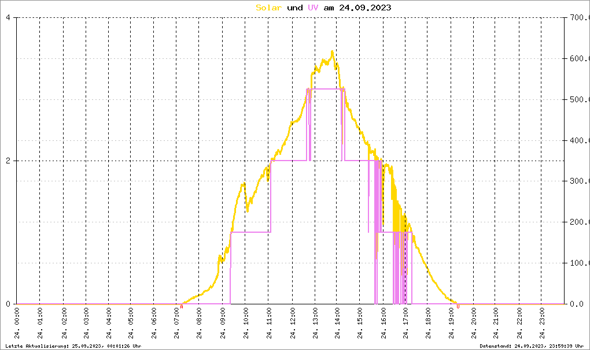
Task: Click the right axis value '600.0'
Action: (x=580, y=58)
